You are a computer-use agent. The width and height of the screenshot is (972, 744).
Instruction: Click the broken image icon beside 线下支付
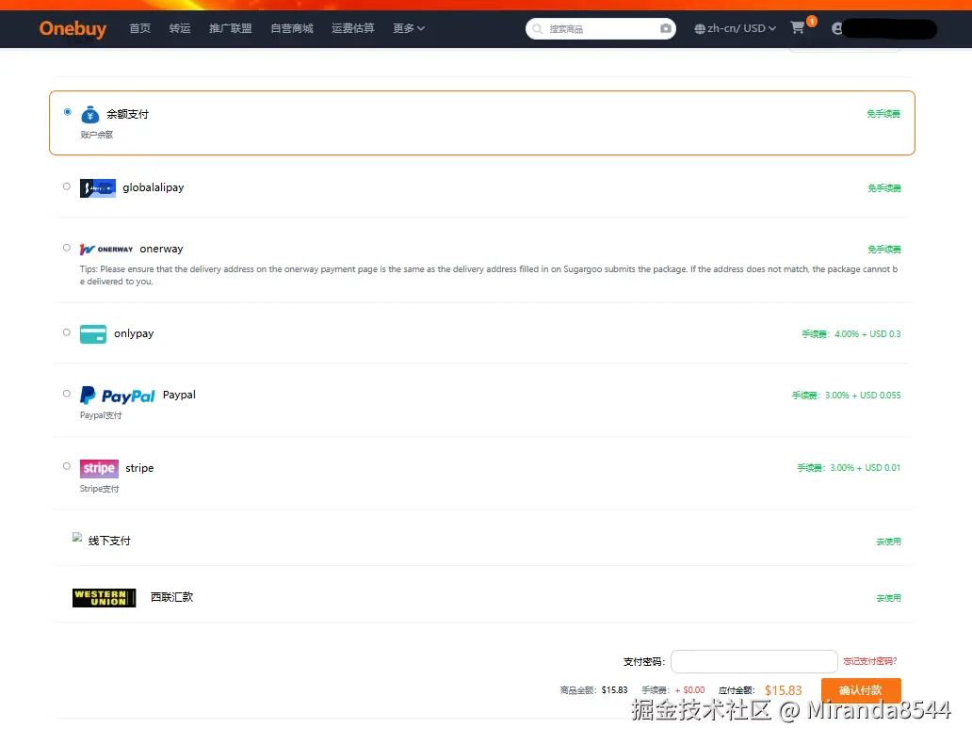pyautogui.click(x=77, y=538)
